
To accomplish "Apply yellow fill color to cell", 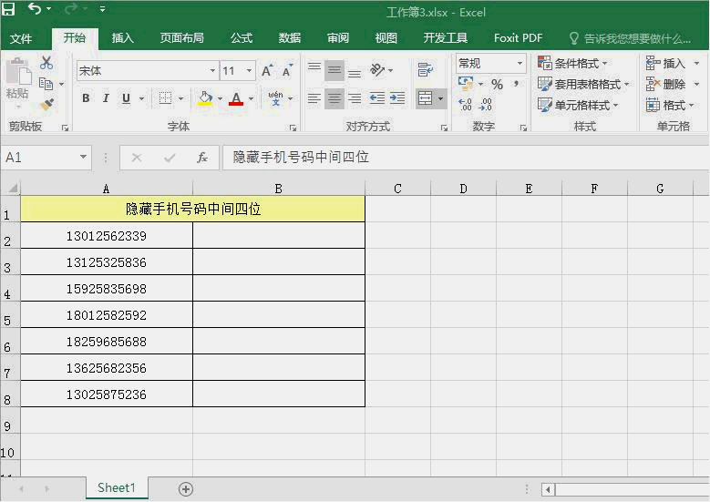I will (x=205, y=98).
